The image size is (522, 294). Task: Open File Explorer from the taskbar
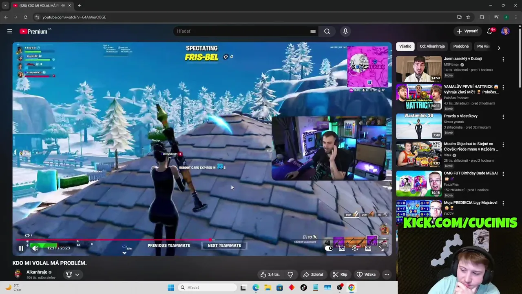[x=268, y=287]
